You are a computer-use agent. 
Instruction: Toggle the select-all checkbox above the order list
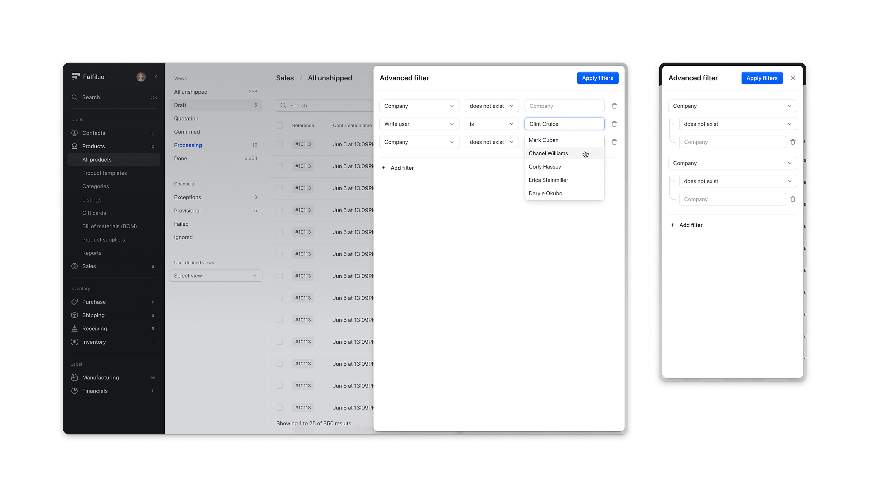pyautogui.click(x=280, y=125)
